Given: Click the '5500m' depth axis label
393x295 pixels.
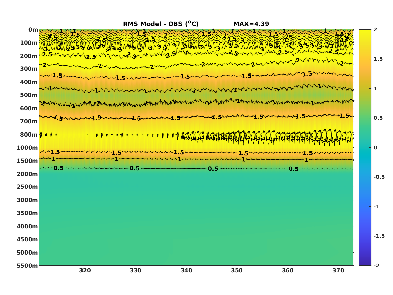Looking at the screenshot, I should coord(27,265).
